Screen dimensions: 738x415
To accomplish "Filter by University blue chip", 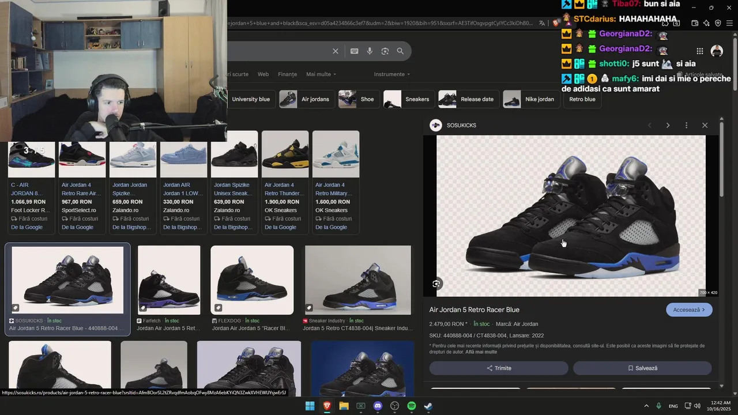I will tap(251, 99).
